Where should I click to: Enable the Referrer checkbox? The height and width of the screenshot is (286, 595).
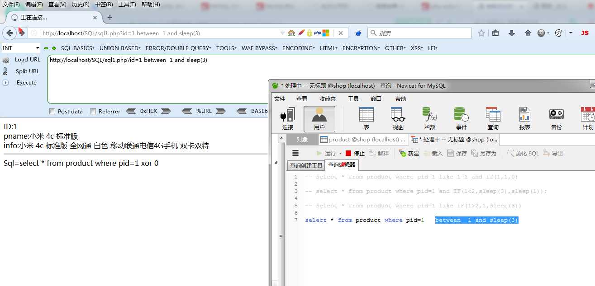(93, 111)
